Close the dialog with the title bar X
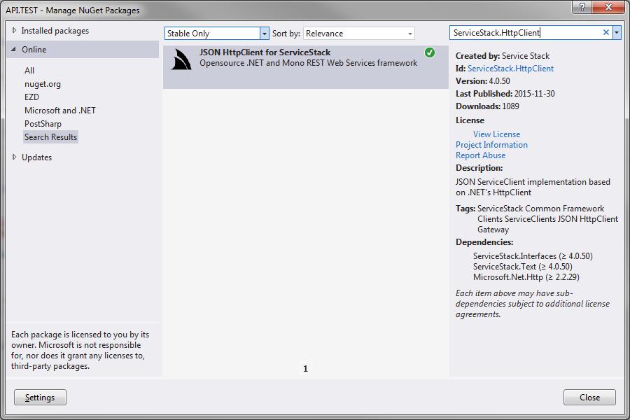 coord(609,7)
